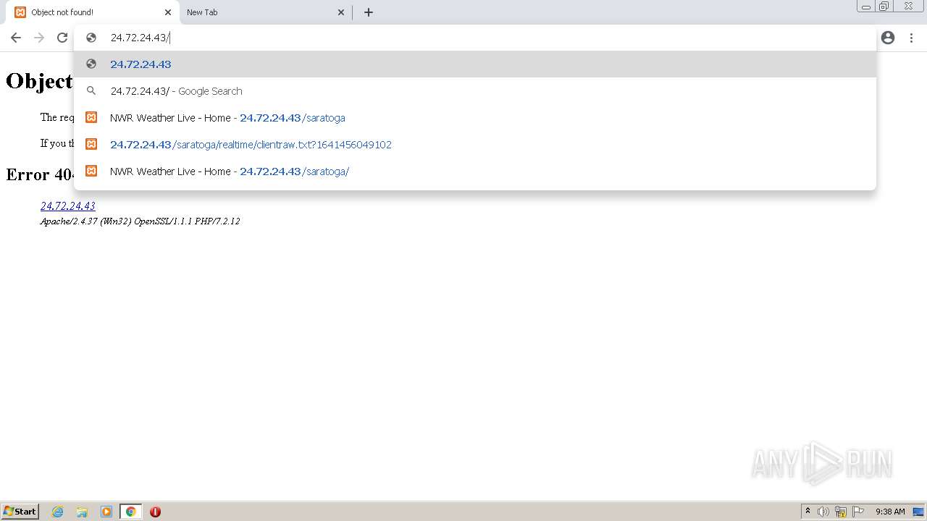Click the Chrome taskbar button
This screenshot has height=521, width=927.
[131, 512]
